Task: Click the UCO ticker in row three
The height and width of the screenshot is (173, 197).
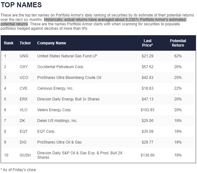Action: [24, 78]
